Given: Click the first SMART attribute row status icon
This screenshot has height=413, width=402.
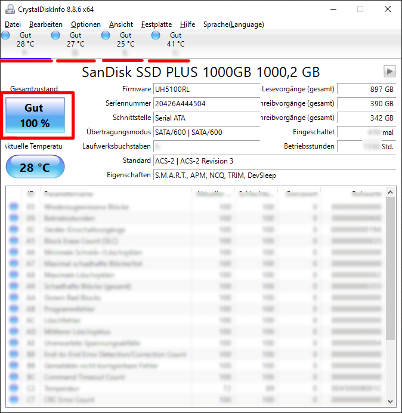Looking at the screenshot, I should coord(14,207).
